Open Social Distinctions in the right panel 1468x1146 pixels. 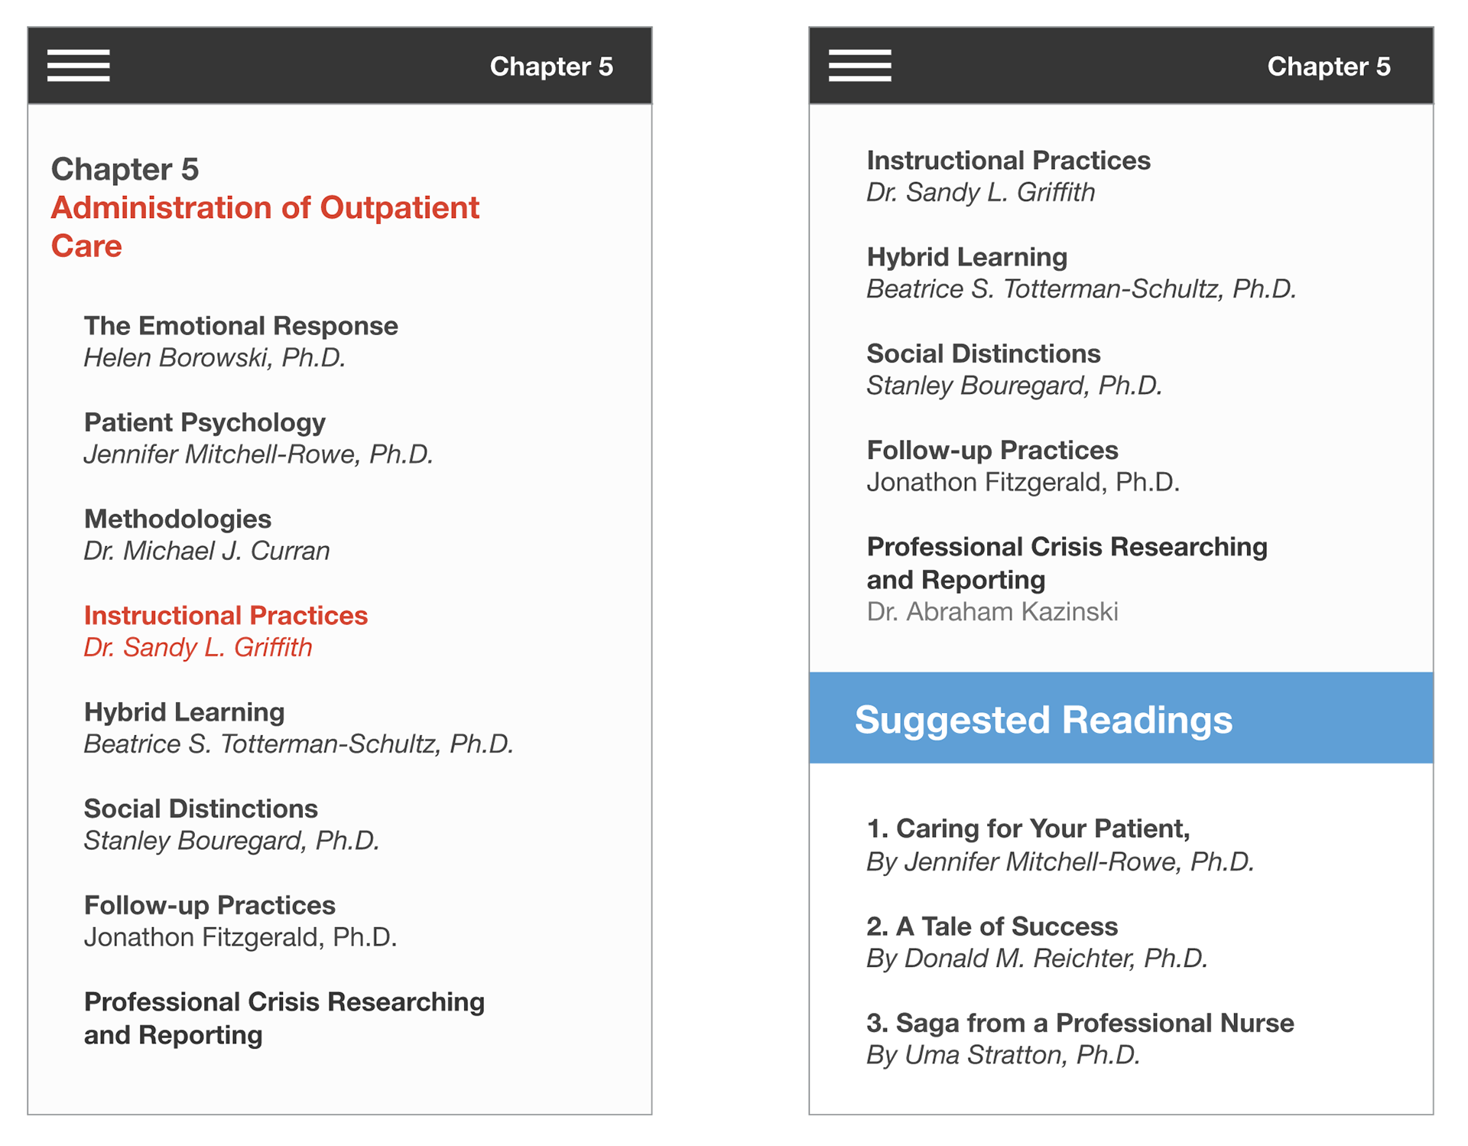[x=983, y=354]
